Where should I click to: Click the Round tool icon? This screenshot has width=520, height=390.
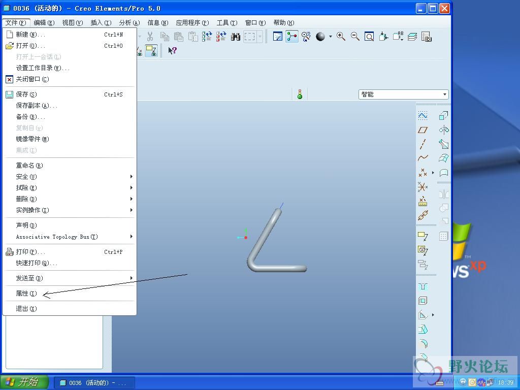click(423, 344)
